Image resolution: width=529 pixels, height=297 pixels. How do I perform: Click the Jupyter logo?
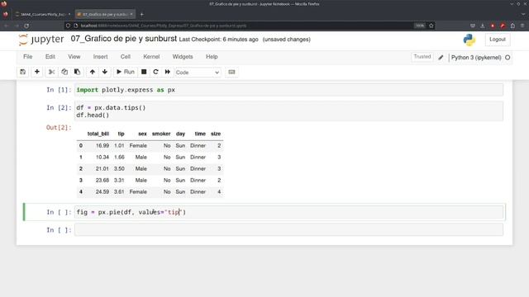pos(41,40)
